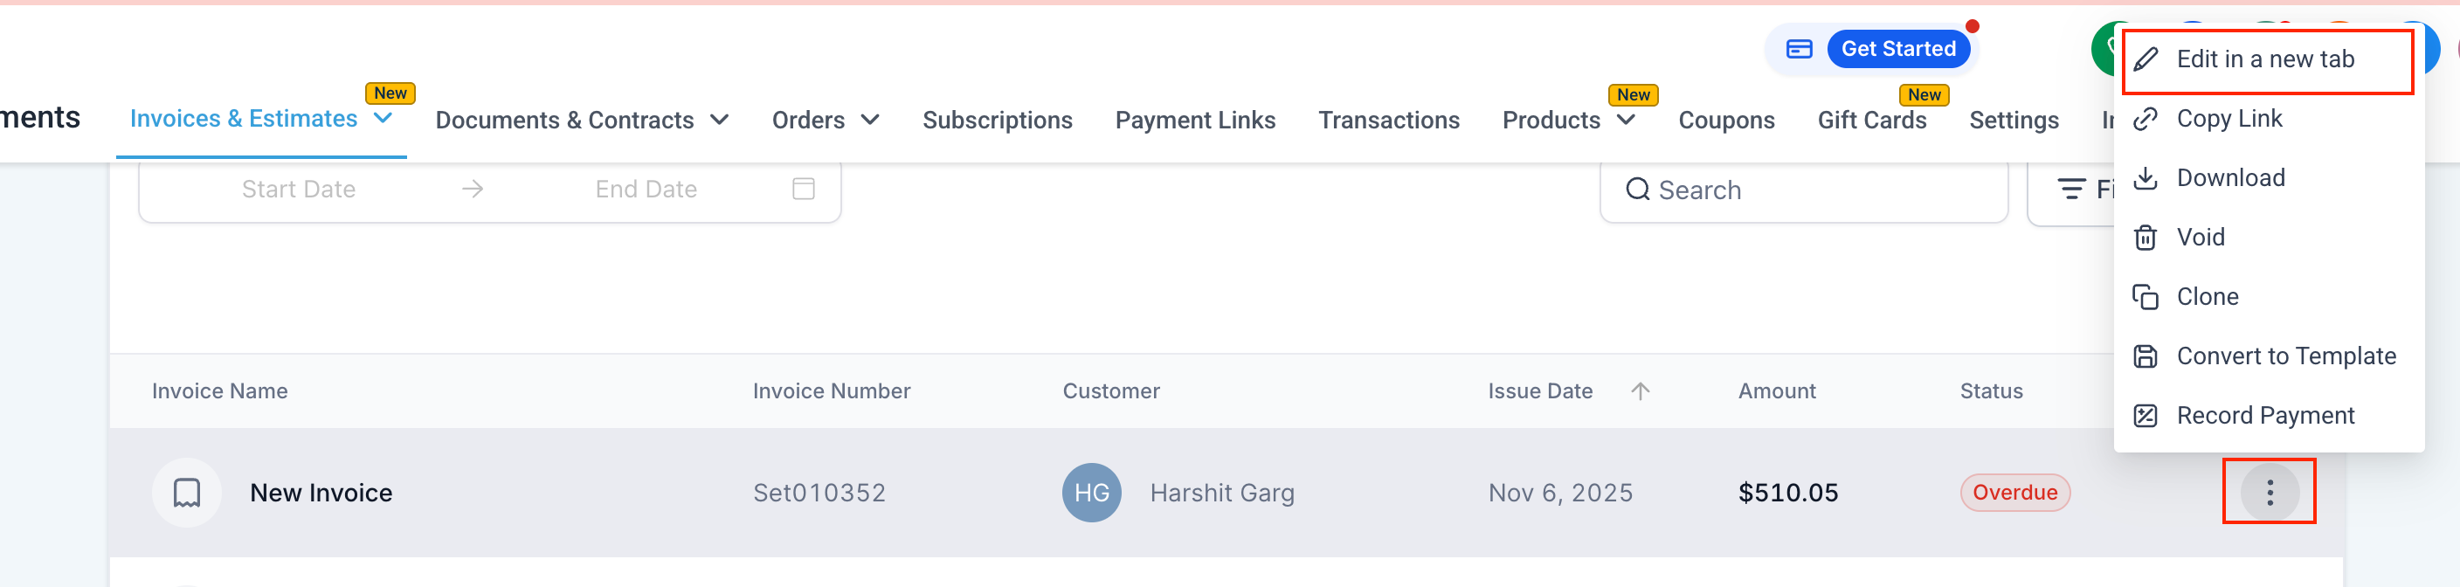2460x587 pixels.
Task: Open the Payment Links tab
Action: click(1195, 121)
